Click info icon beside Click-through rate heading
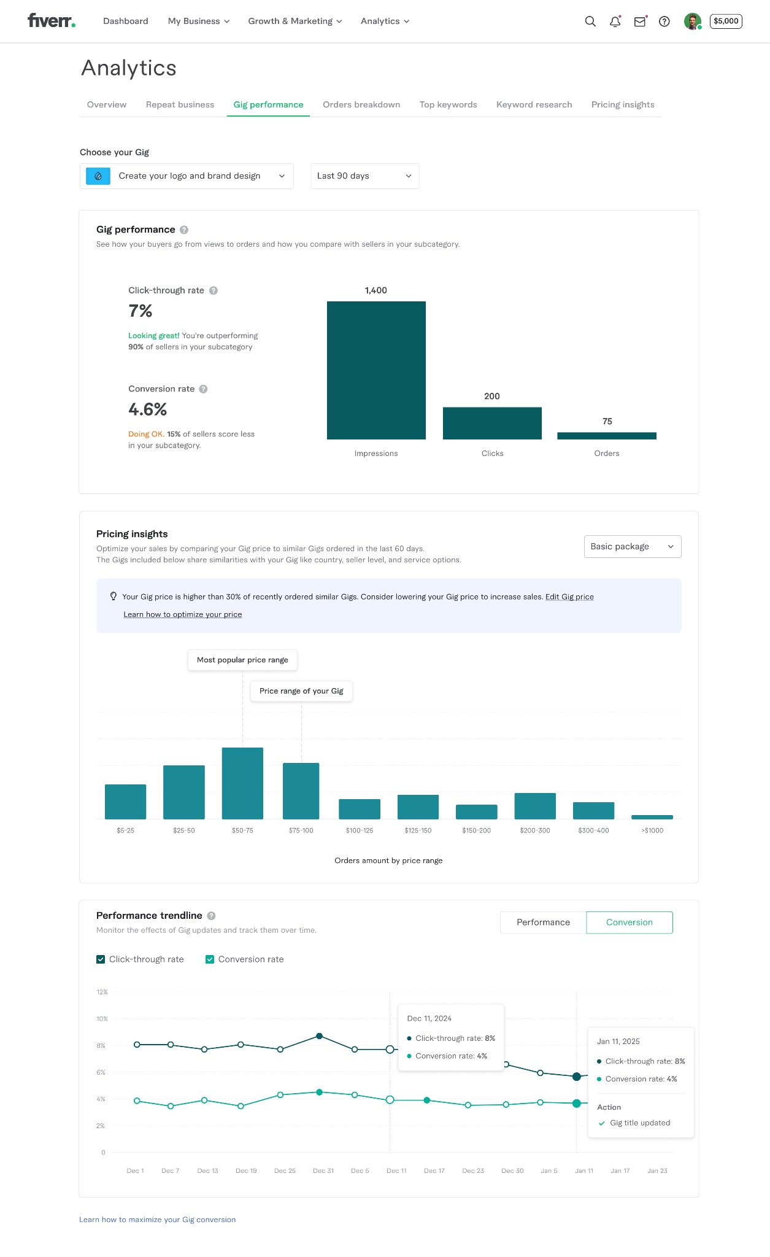Image resolution: width=770 pixels, height=1257 pixels. pos(214,291)
